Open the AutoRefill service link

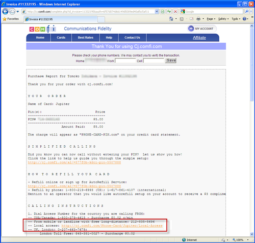click(74, 186)
